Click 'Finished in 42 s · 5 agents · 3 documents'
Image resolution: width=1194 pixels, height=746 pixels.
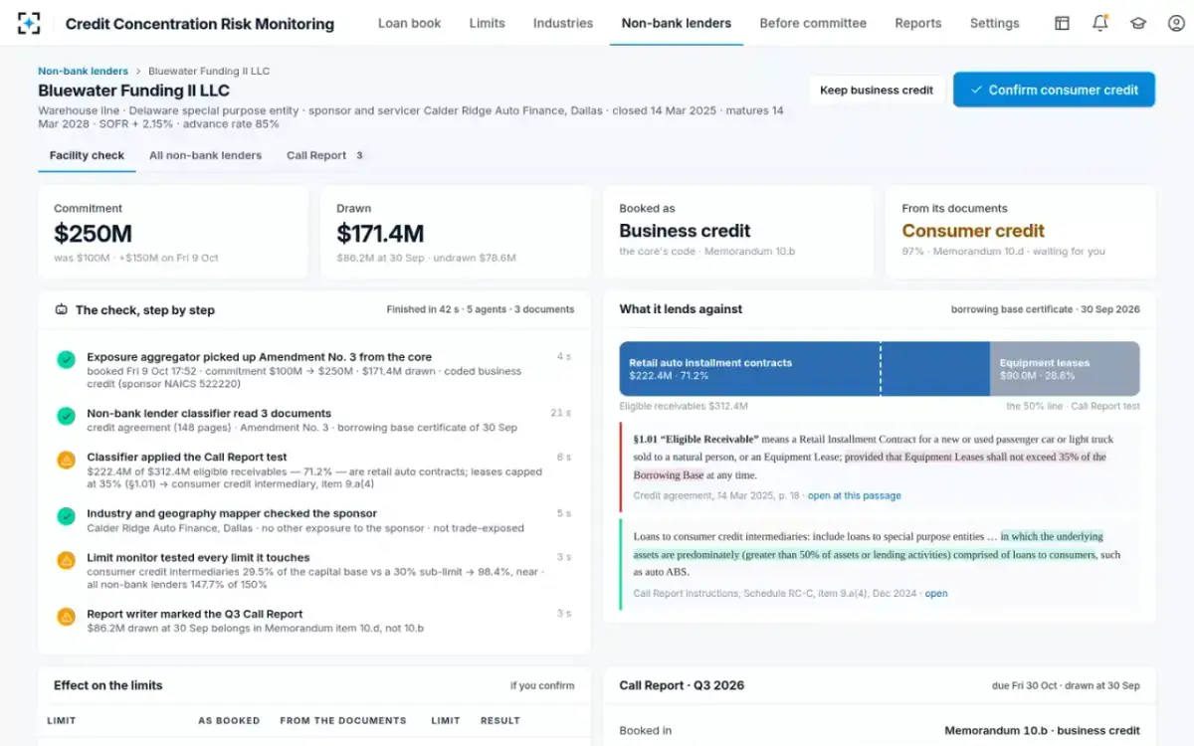(480, 309)
